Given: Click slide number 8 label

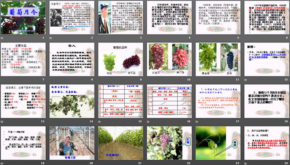Looking at the screenshot, I should pyautogui.click(x=92, y=80).
